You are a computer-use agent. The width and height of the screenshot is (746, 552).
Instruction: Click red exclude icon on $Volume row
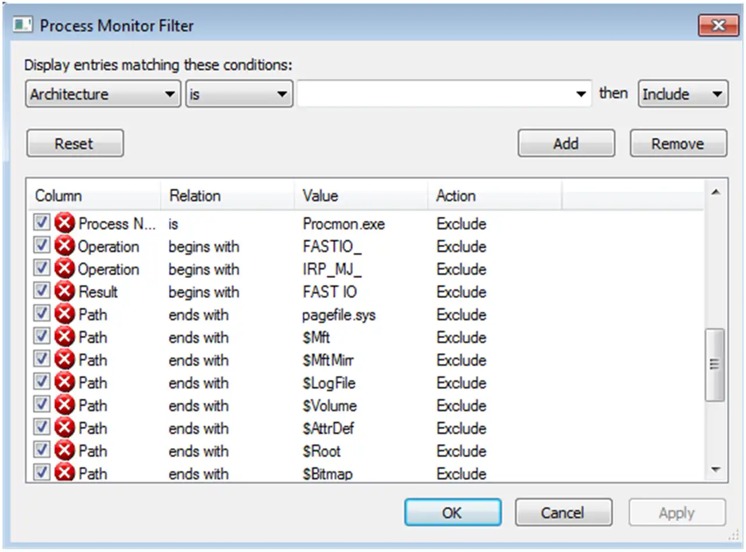[64, 406]
